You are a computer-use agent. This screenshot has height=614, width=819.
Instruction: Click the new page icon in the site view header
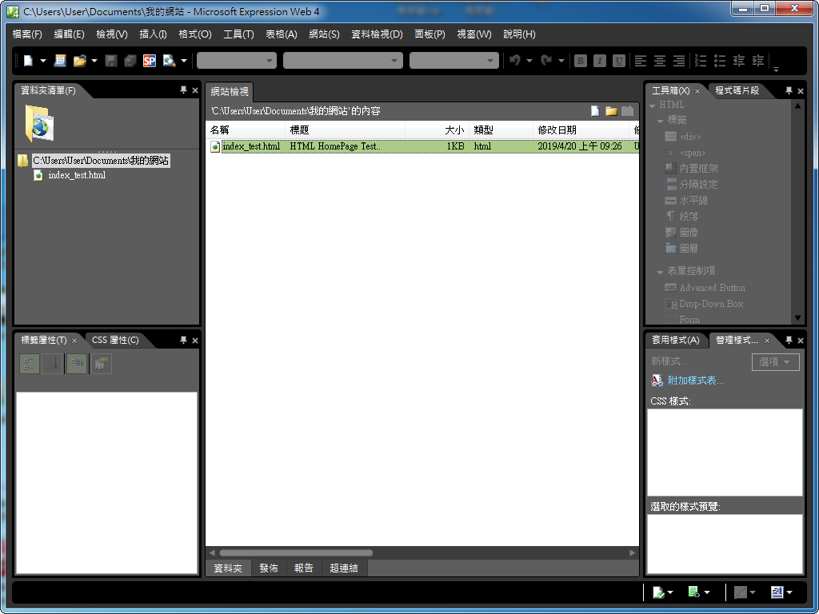coord(595,110)
